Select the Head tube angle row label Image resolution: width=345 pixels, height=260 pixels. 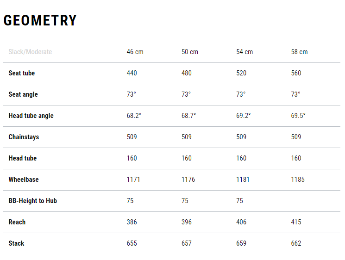click(x=31, y=116)
